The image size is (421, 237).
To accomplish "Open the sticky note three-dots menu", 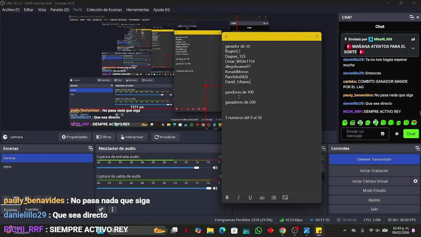I will point(308,37).
